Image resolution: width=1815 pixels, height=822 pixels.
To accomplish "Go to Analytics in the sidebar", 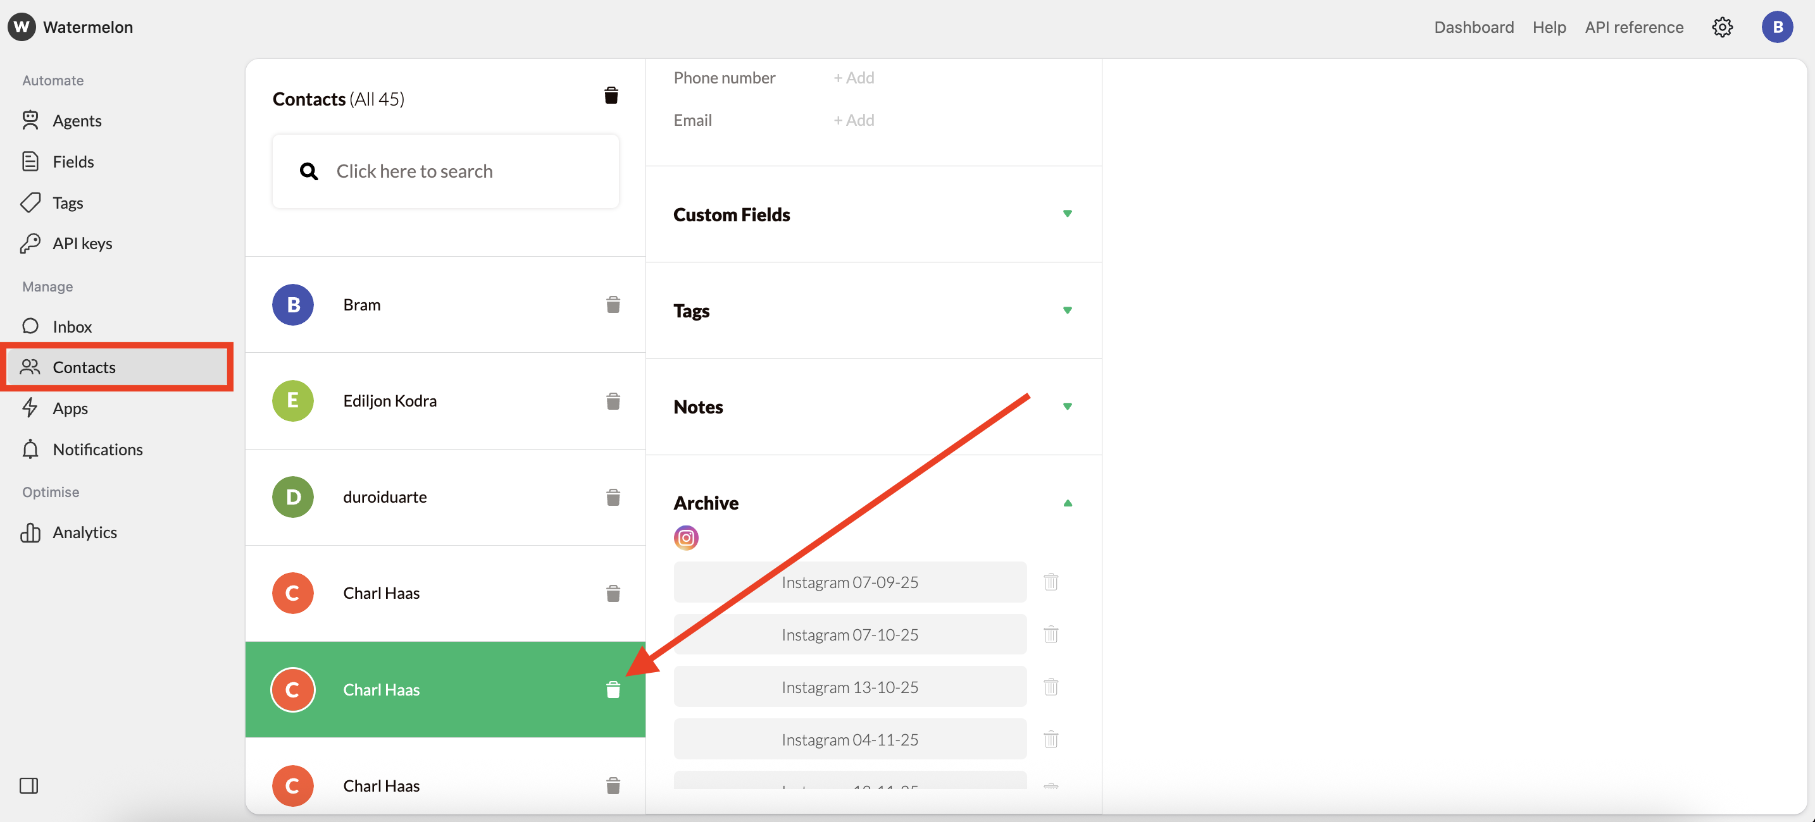I will [85, 532].
